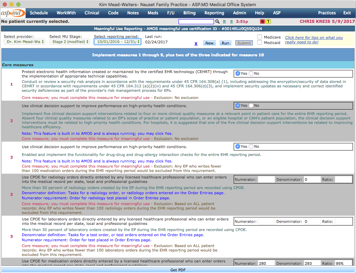Image resolution: width=356 pixels, height=273 pixels.
Task: Open the Notes menu
Action: [x=133, y=13]
